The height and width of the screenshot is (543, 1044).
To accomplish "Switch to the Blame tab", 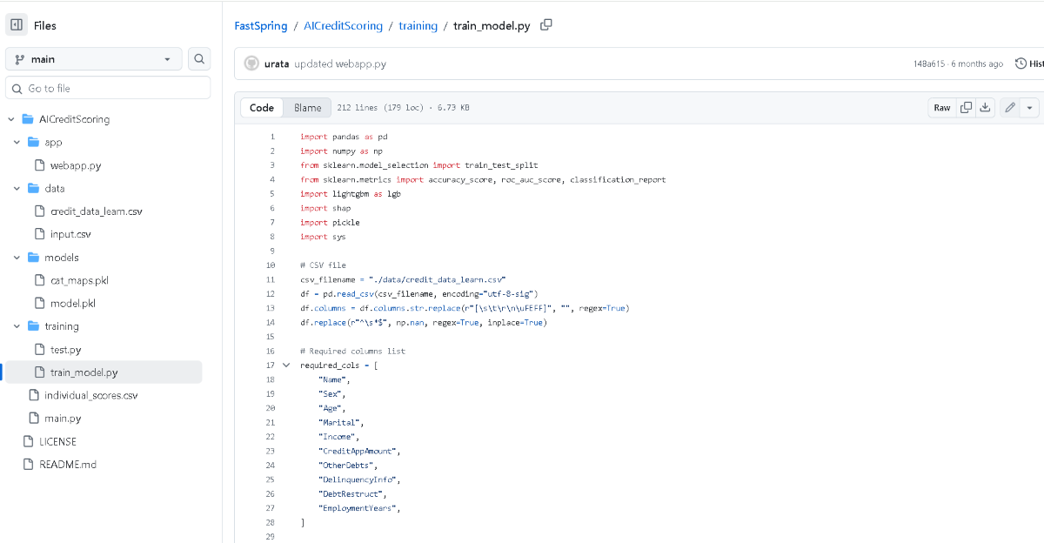I will 307,108.
